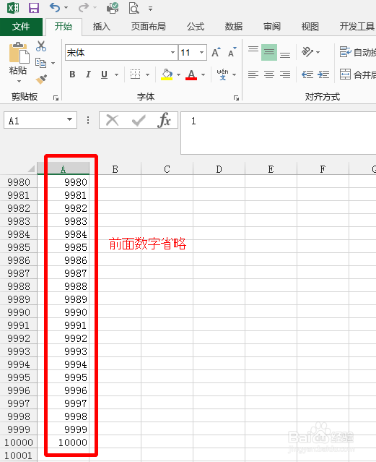The height and width of the screenshot is (462, 376).
Task: Open Clipboard pane dialog launcher
Action: (56, 98)
